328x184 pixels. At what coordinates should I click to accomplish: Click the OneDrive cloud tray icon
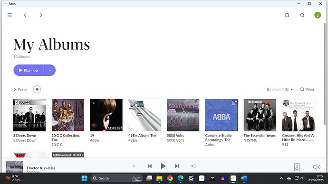289,178
